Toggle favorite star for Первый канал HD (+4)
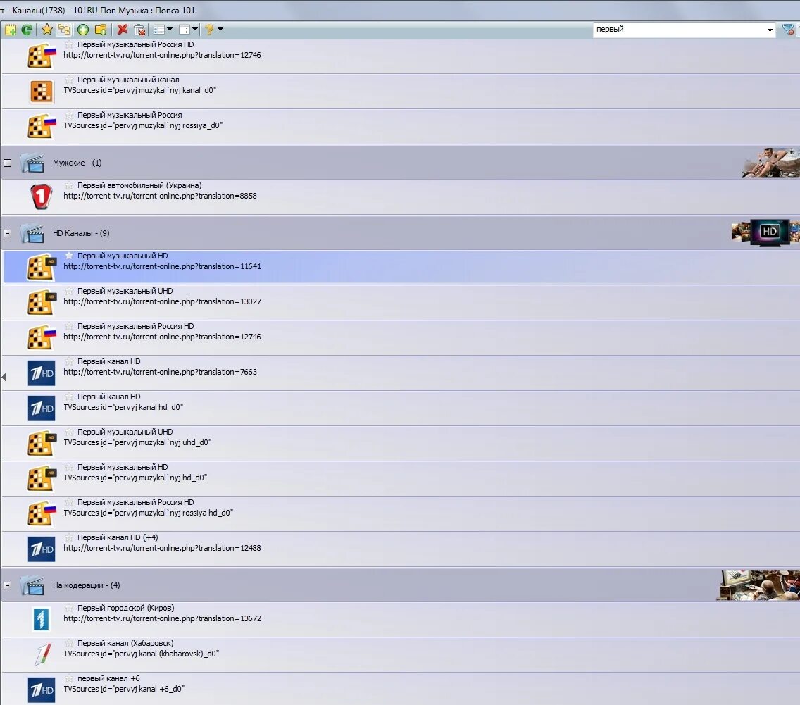The image size is (800, 705). click(x=69, y=537)
